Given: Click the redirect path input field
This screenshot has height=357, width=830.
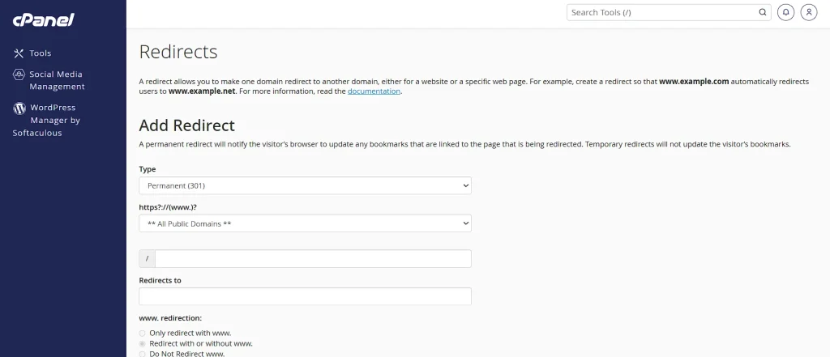Looking at the screenshot, I should click(313, 258).
